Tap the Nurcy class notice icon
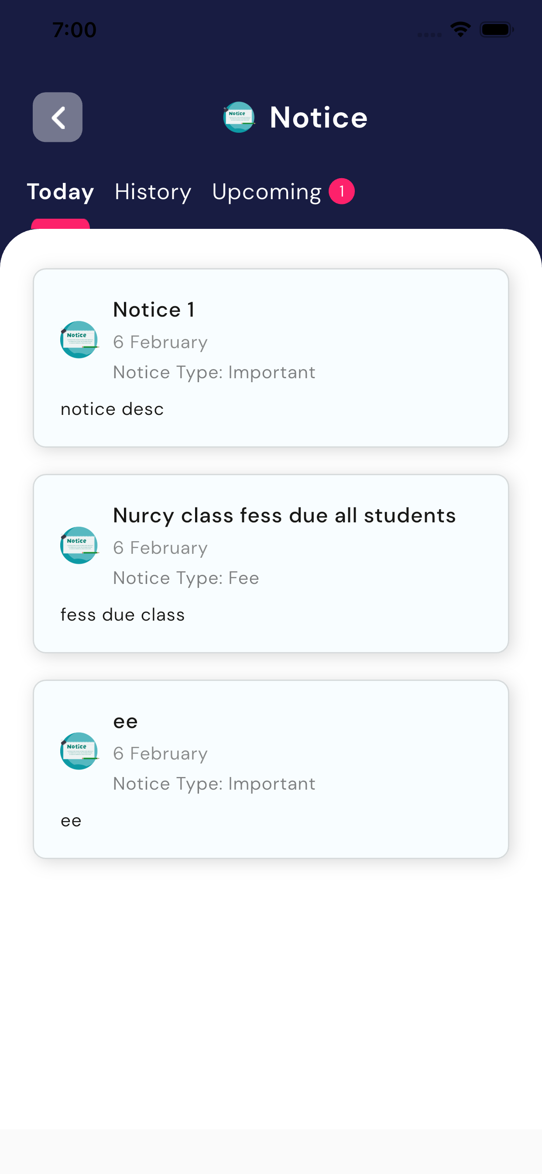 coord(79,545)
